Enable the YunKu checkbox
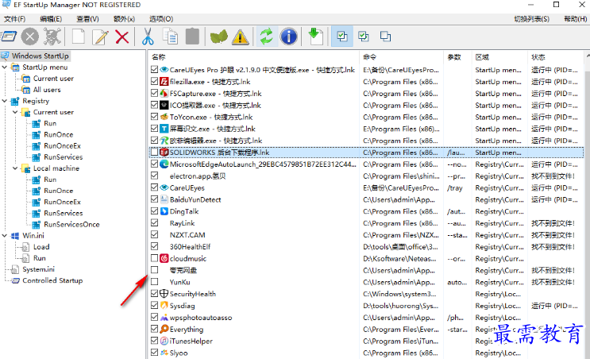Viewport: 590px width, 359px height. tap(154, 281)
